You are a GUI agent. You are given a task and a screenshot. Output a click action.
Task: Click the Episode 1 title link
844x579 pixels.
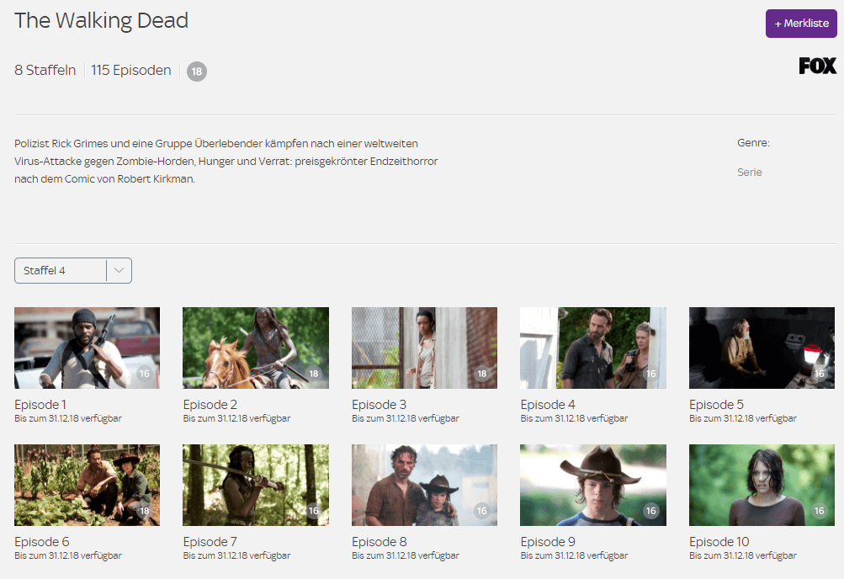[x=40, y=404]
